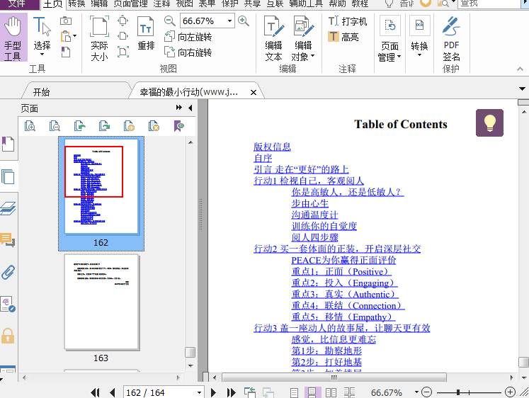The height and width of the screenshot is (398, 529).
Task: Open the Comment (注释) ribbon tab
Action: (x=161, y=4)
